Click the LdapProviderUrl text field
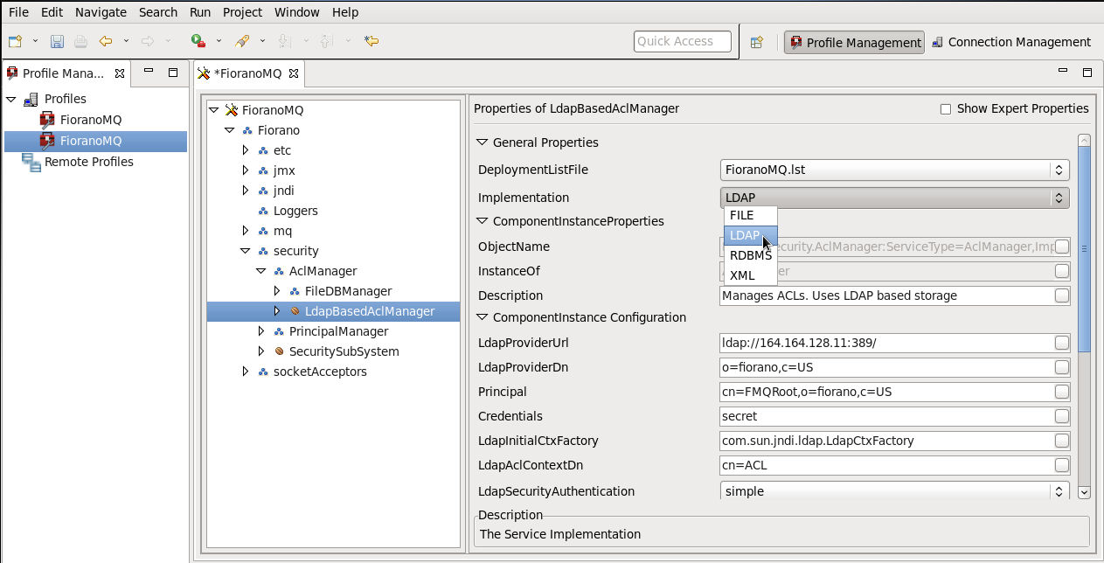The image size is (1104, 563). click(x=885, y=343)
